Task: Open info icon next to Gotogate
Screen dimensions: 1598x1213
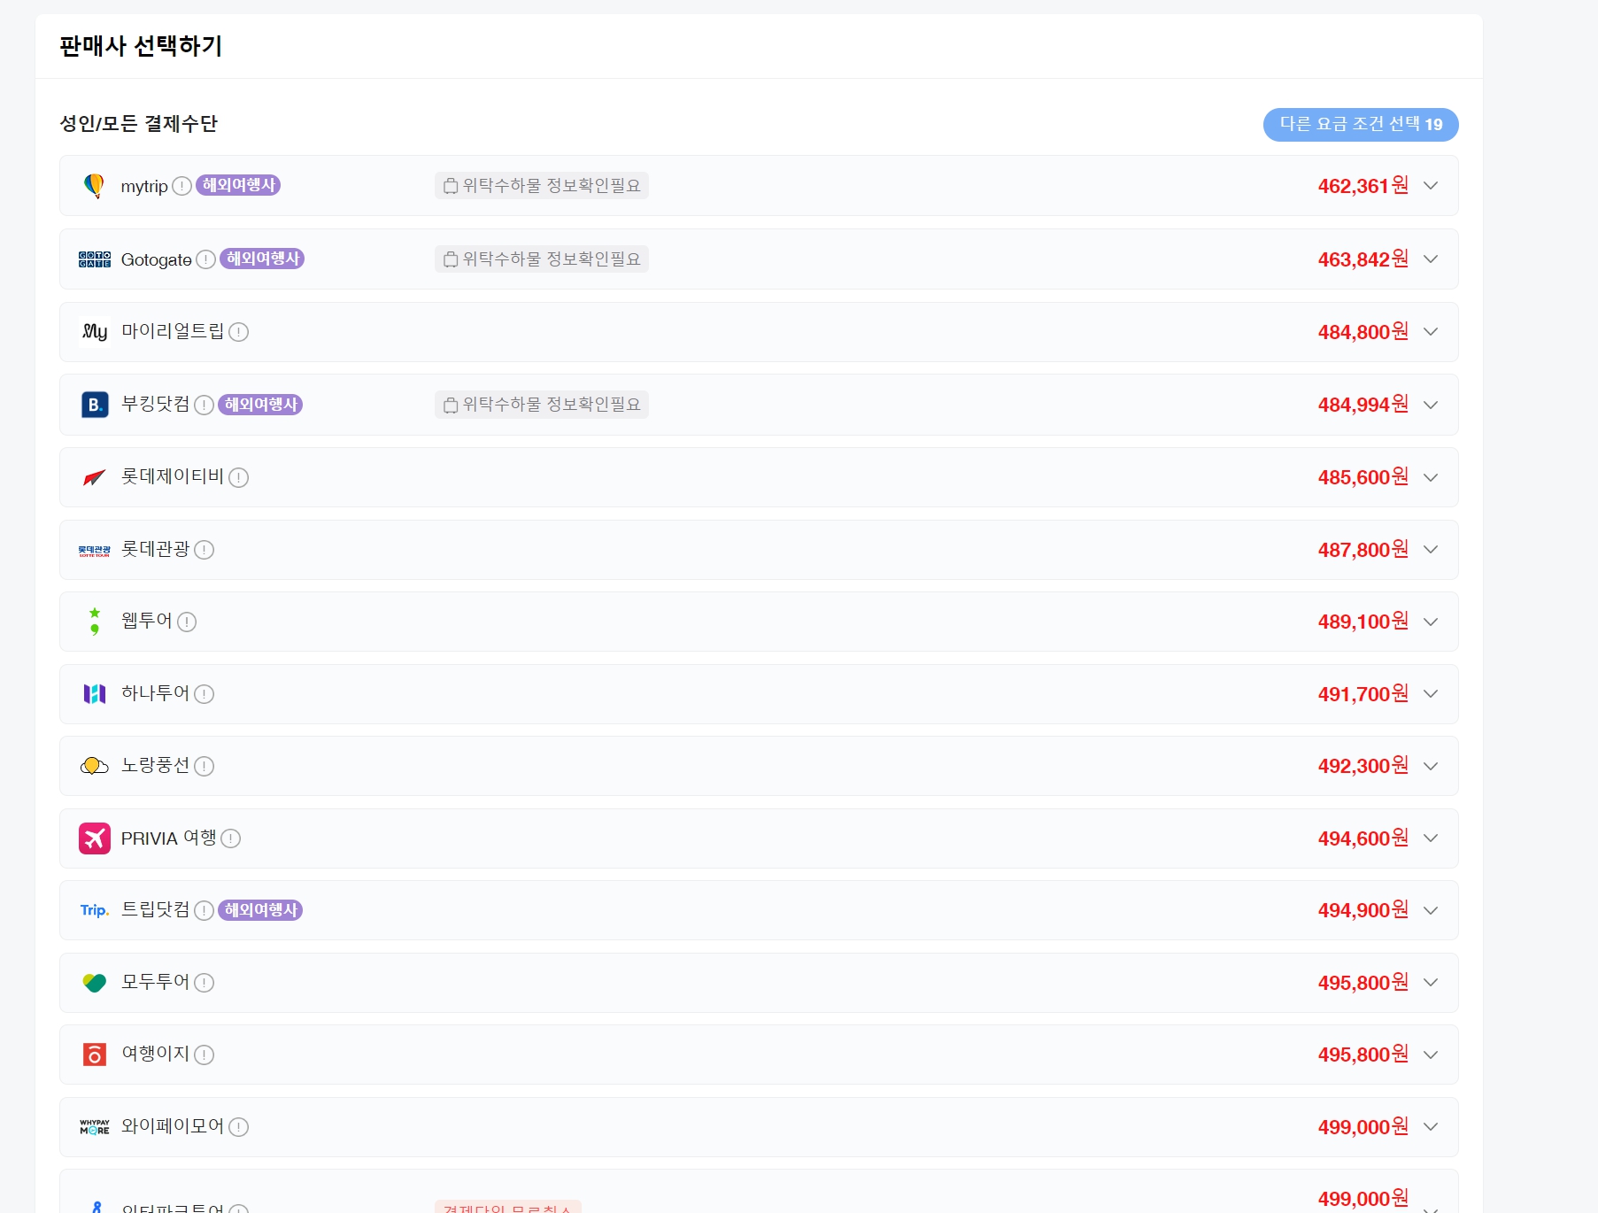Action: click(x=205, y=259)
